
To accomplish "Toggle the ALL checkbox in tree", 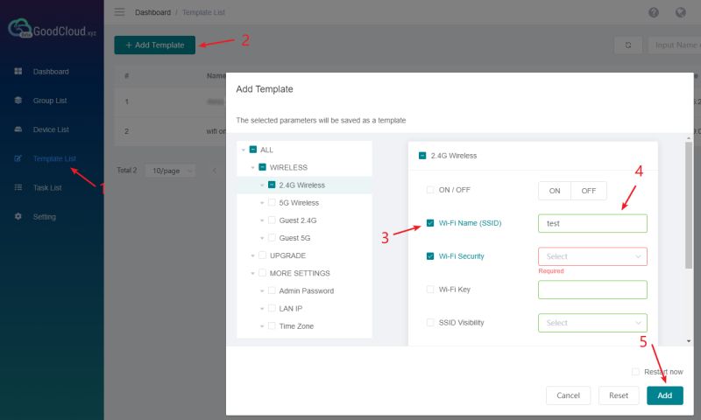I will (253, 150).
